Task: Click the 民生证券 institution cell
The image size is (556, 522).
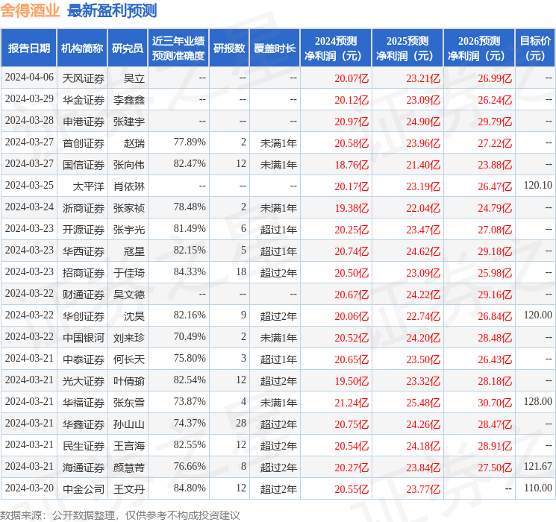Action: (84, 446)
